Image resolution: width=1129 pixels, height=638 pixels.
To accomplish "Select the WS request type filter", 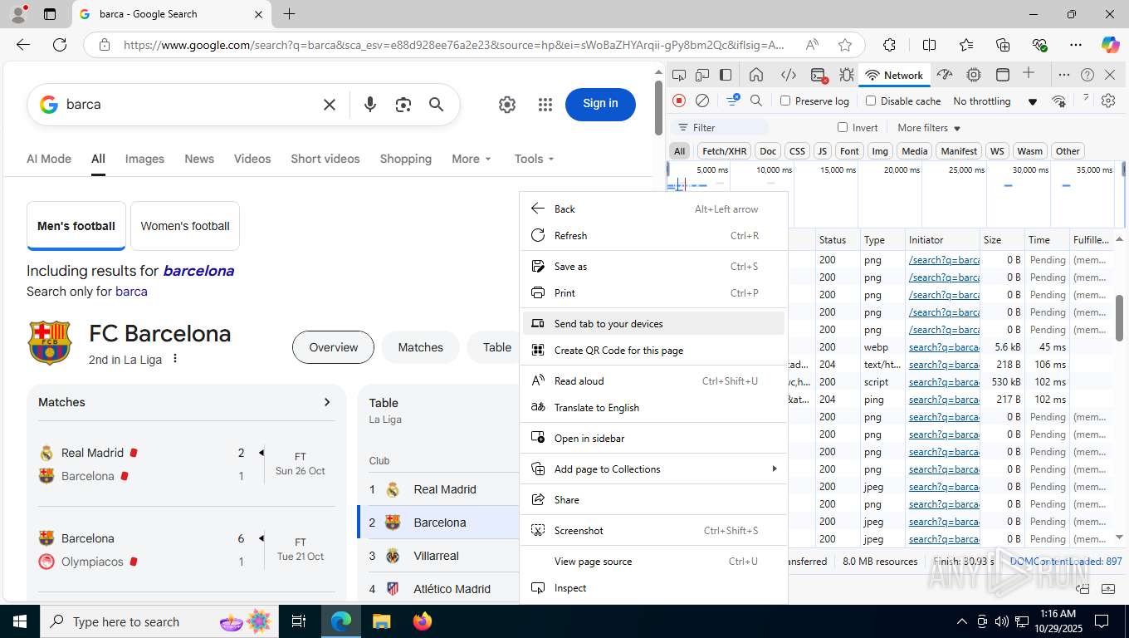I will [997, 151].
